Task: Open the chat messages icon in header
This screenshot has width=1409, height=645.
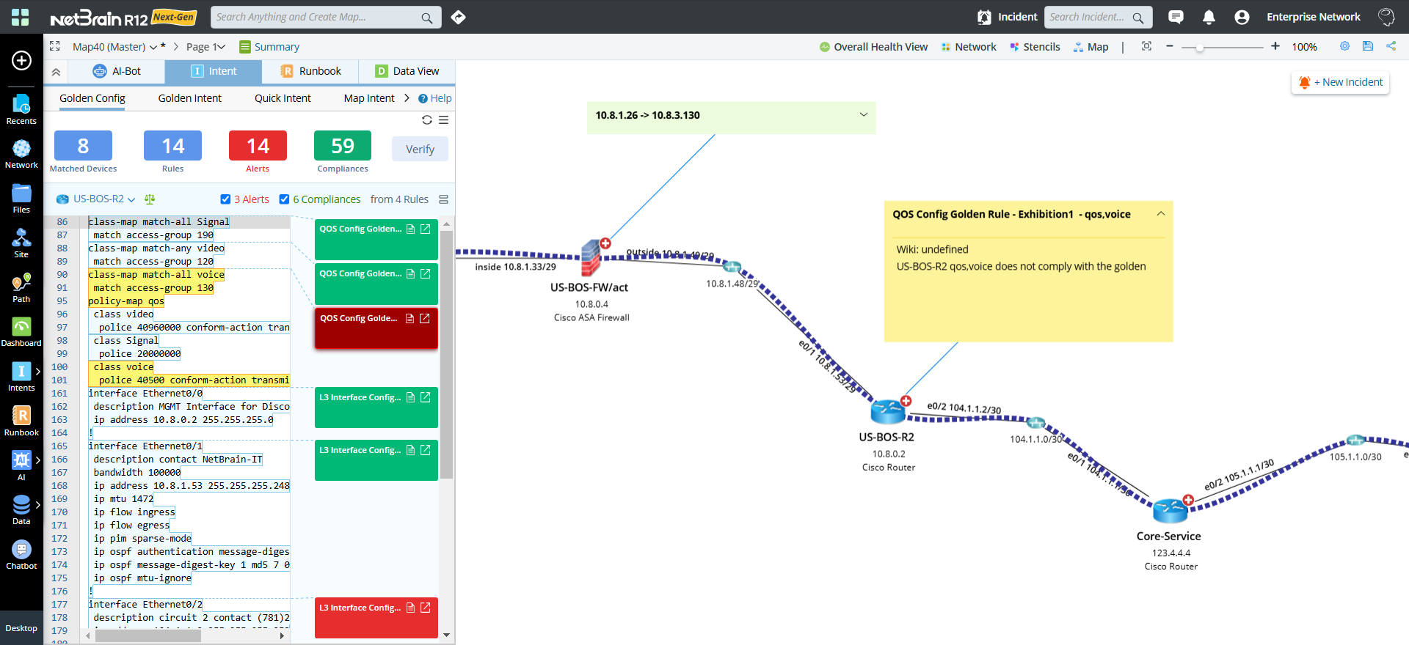Action: pyautogui.click(x=1176, y=17)
